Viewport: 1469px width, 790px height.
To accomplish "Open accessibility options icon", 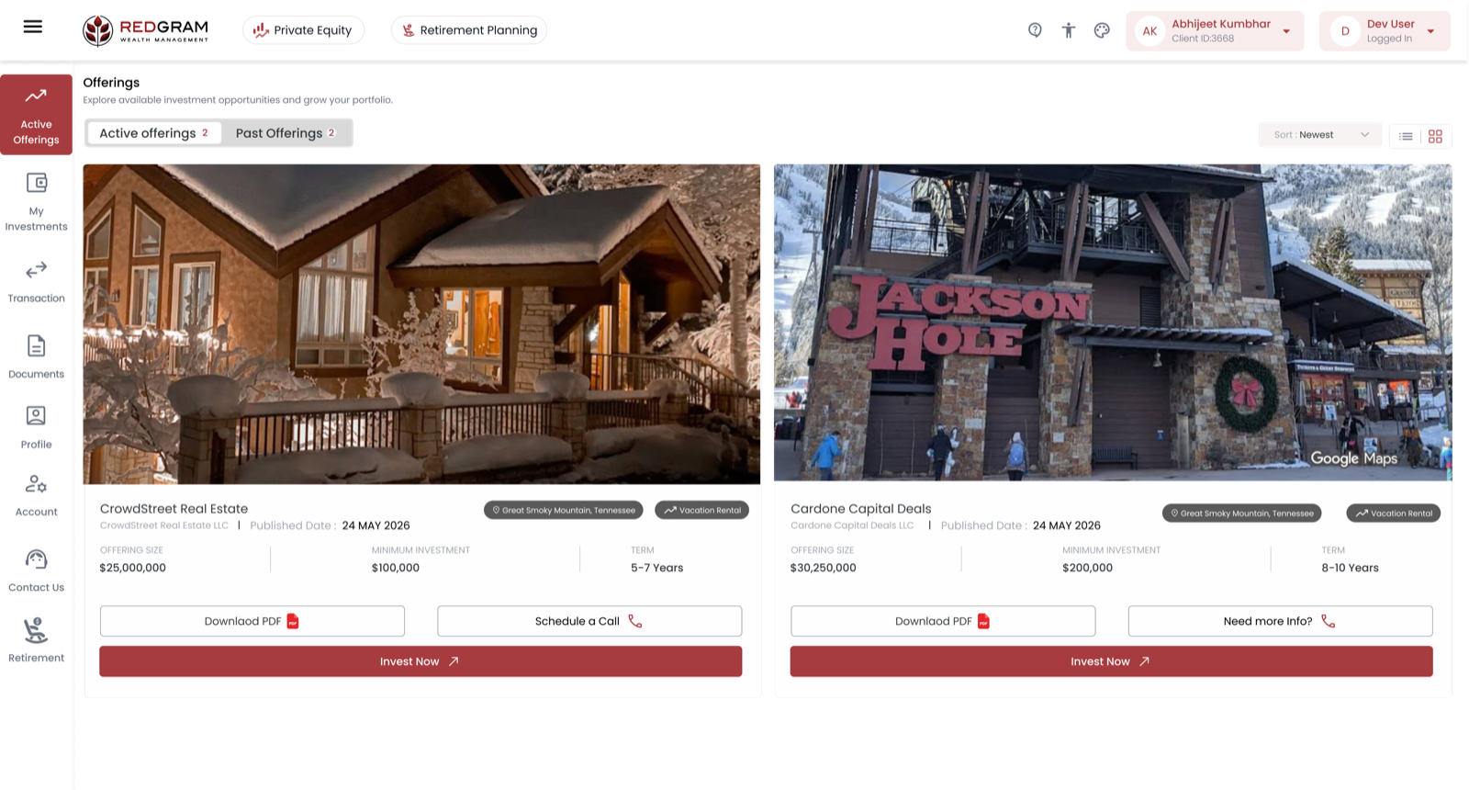I will click(x=1069, y=30).
